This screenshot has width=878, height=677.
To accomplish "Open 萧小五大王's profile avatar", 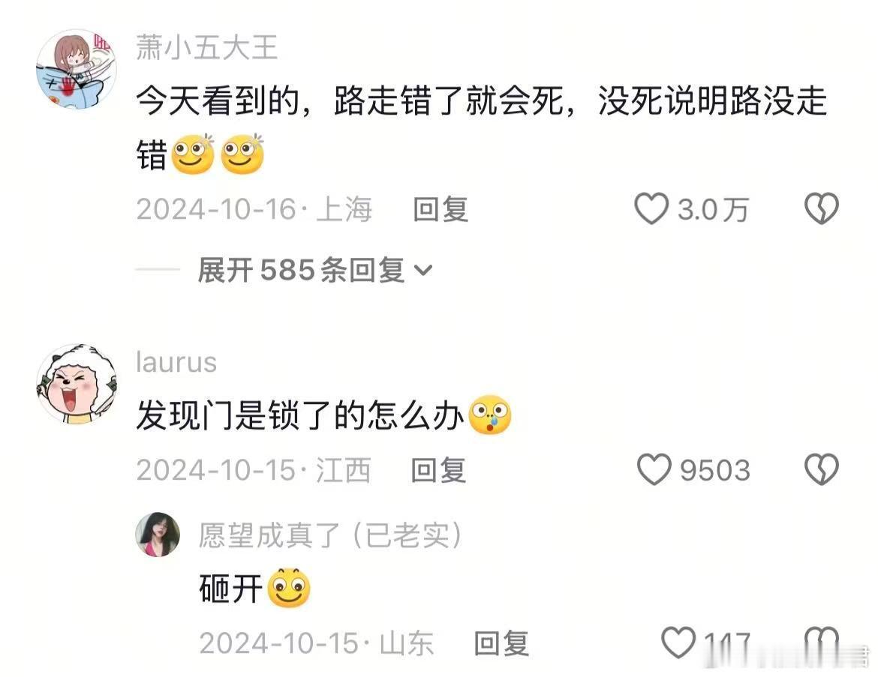I will [x=76, y=70].
